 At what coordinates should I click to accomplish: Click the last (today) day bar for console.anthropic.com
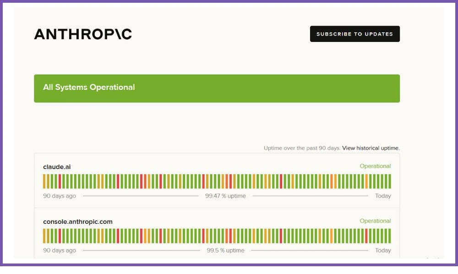coord(389,236)
